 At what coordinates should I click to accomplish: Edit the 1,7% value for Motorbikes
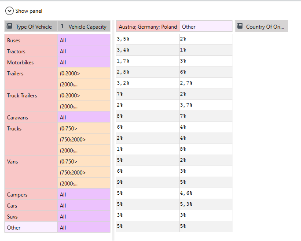coord(147,61)
